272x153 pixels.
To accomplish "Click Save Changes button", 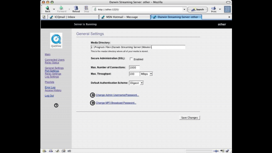I will [x=189, y=118].
